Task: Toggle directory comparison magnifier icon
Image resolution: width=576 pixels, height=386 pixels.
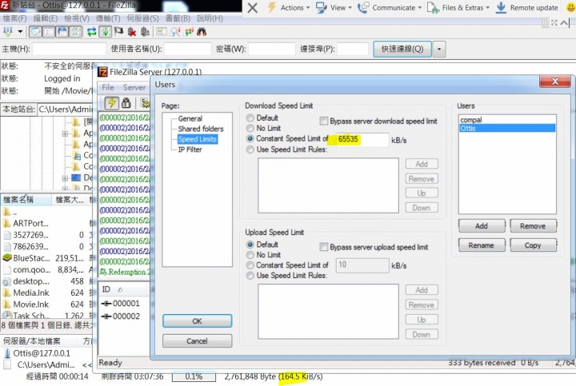Action: click(x=175, y=32)
